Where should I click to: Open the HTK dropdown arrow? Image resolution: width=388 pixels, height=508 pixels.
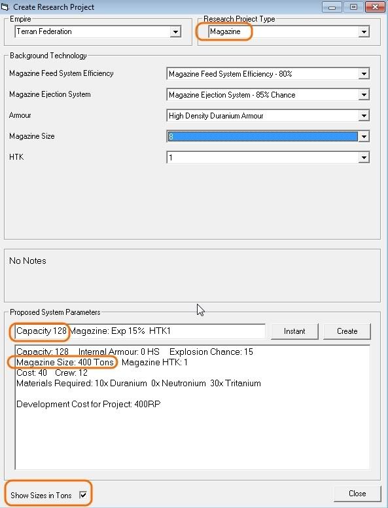pyautogui.click(x=364, y=158)
